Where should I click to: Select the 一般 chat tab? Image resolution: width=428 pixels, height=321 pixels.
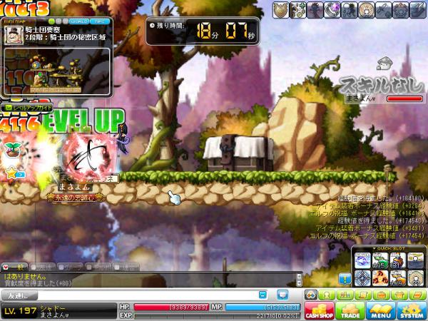pos(14,267)
